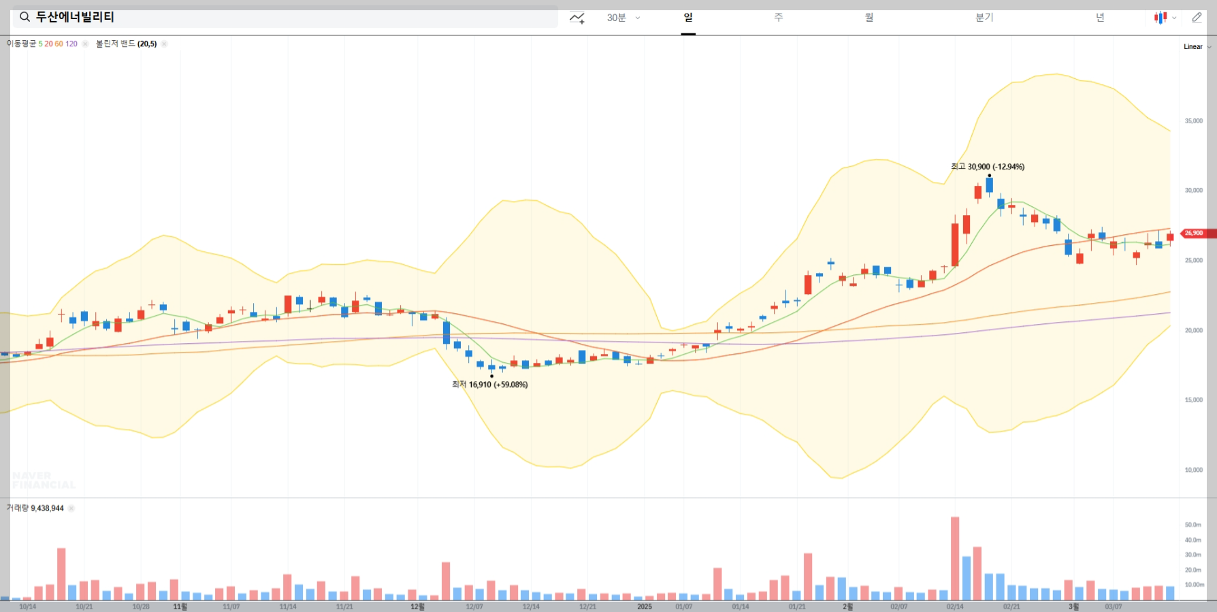
Task: Click the tallest volume bar at 02/14
Action: click(955, 558)
